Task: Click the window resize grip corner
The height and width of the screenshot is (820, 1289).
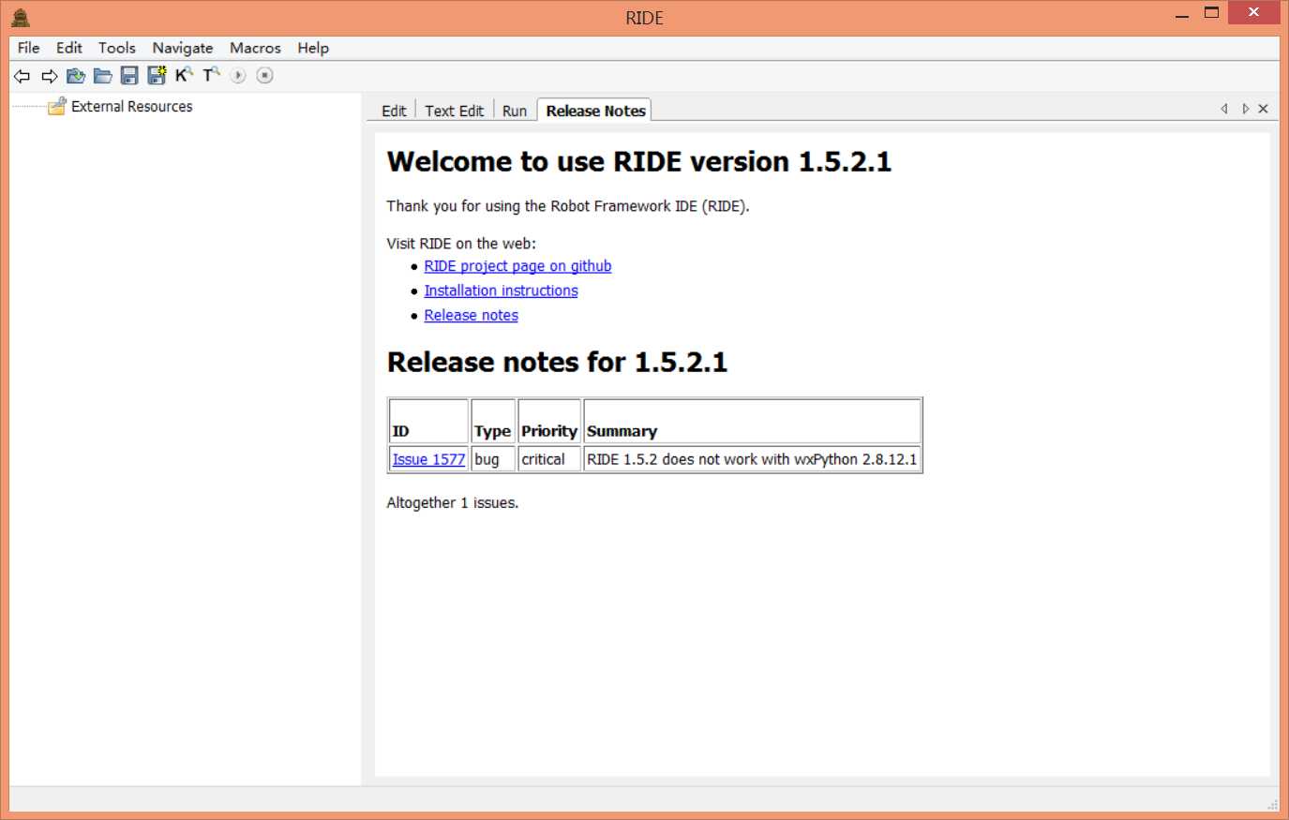Action: coord(1272,804)
